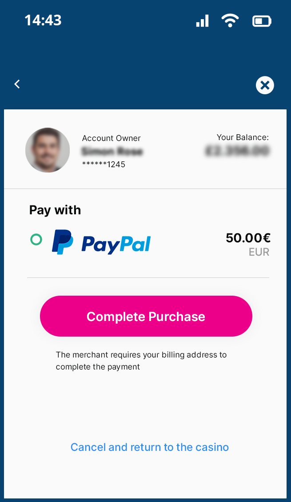Tap the masked account number ending 1245
Viewport: 291px width, 502px height.
tap(104, 164)
